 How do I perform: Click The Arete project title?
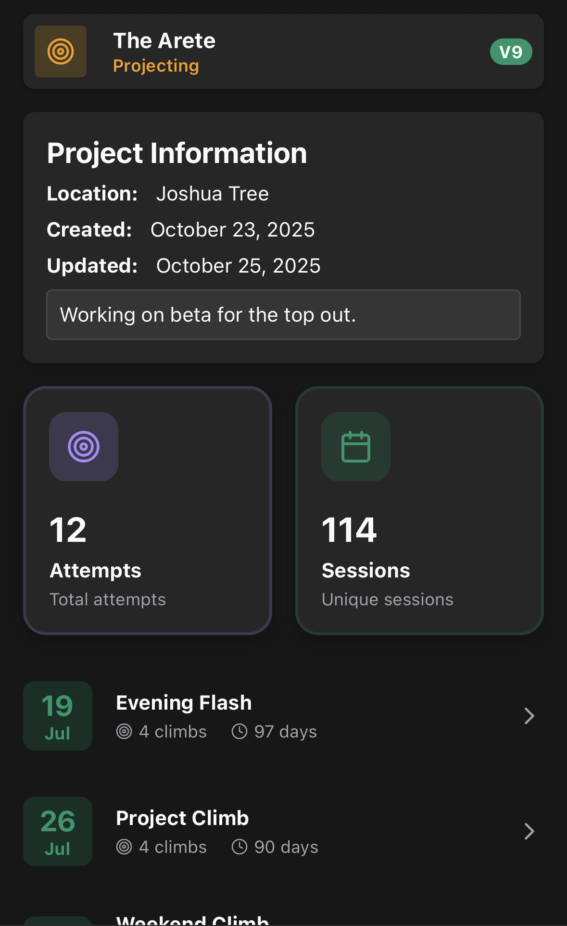click(164, 41)
